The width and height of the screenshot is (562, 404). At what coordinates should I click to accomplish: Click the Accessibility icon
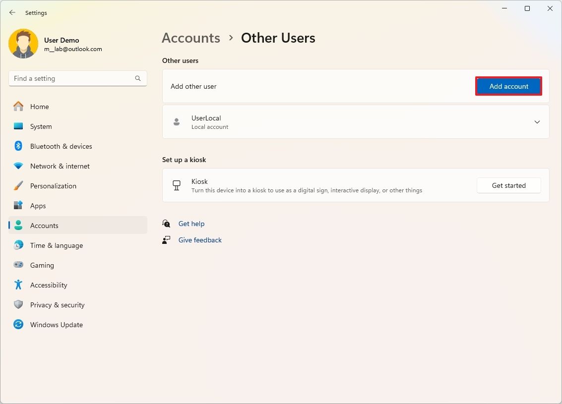coord(18,285)
